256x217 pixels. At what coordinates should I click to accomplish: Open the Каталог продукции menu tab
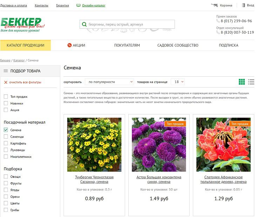click(25, 45)
